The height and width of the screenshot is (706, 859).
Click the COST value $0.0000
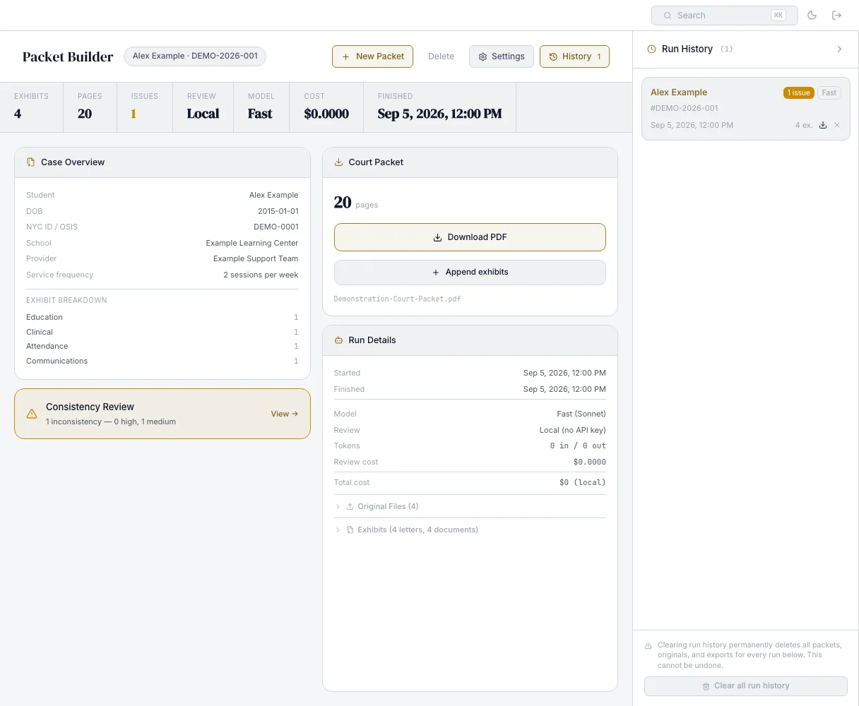tap(326, 114)
